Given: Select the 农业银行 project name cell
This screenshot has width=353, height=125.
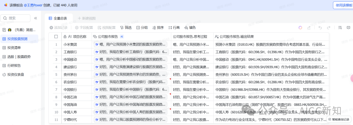Looking at the screenshot, I should point(76,82).
